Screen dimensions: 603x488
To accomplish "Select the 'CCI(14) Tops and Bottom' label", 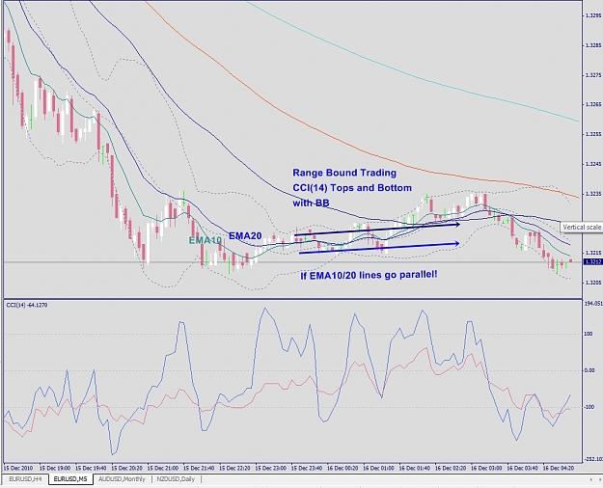I will pos(352,188).
